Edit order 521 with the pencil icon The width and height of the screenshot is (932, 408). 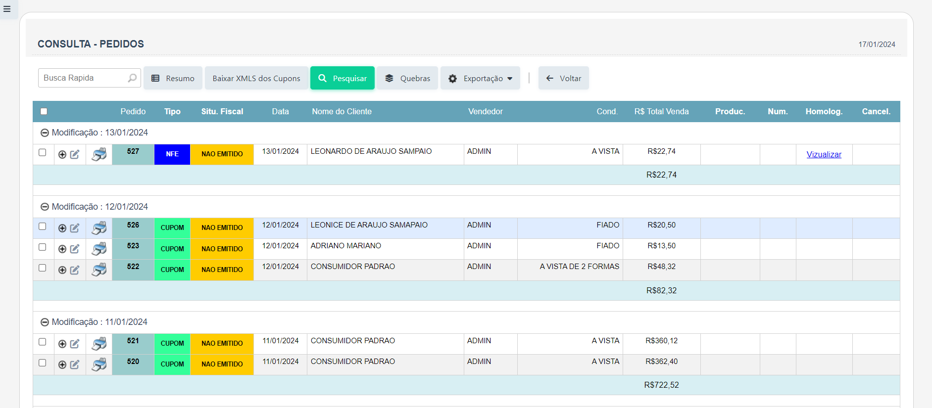(x=75, y=344)
